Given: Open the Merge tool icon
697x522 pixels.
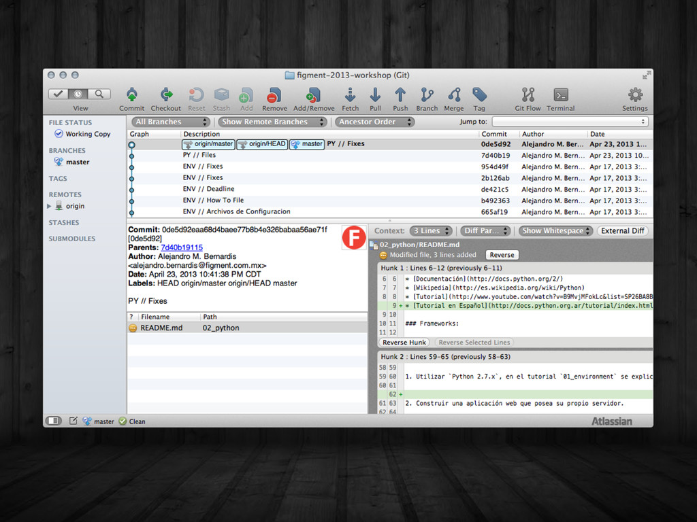Looking at the screenshot, I should 454,94.
